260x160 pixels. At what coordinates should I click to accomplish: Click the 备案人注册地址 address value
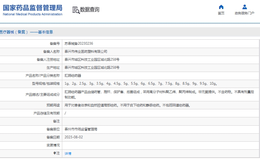(x=92, y=60)
